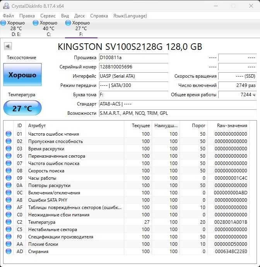This screenshot has width=260, height=267.
Task: Click the Прошивка field D100811a
Action: (133, 58)
